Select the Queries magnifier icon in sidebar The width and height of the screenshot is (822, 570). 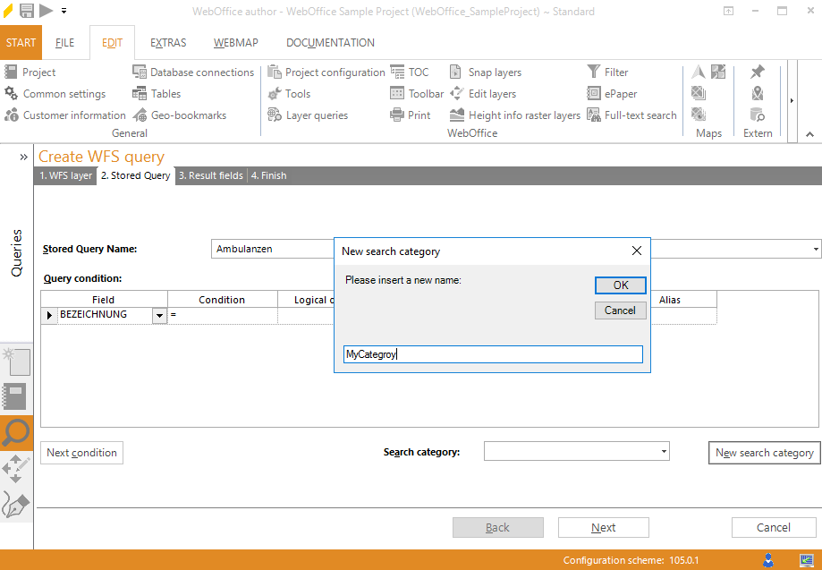[14, 433]
